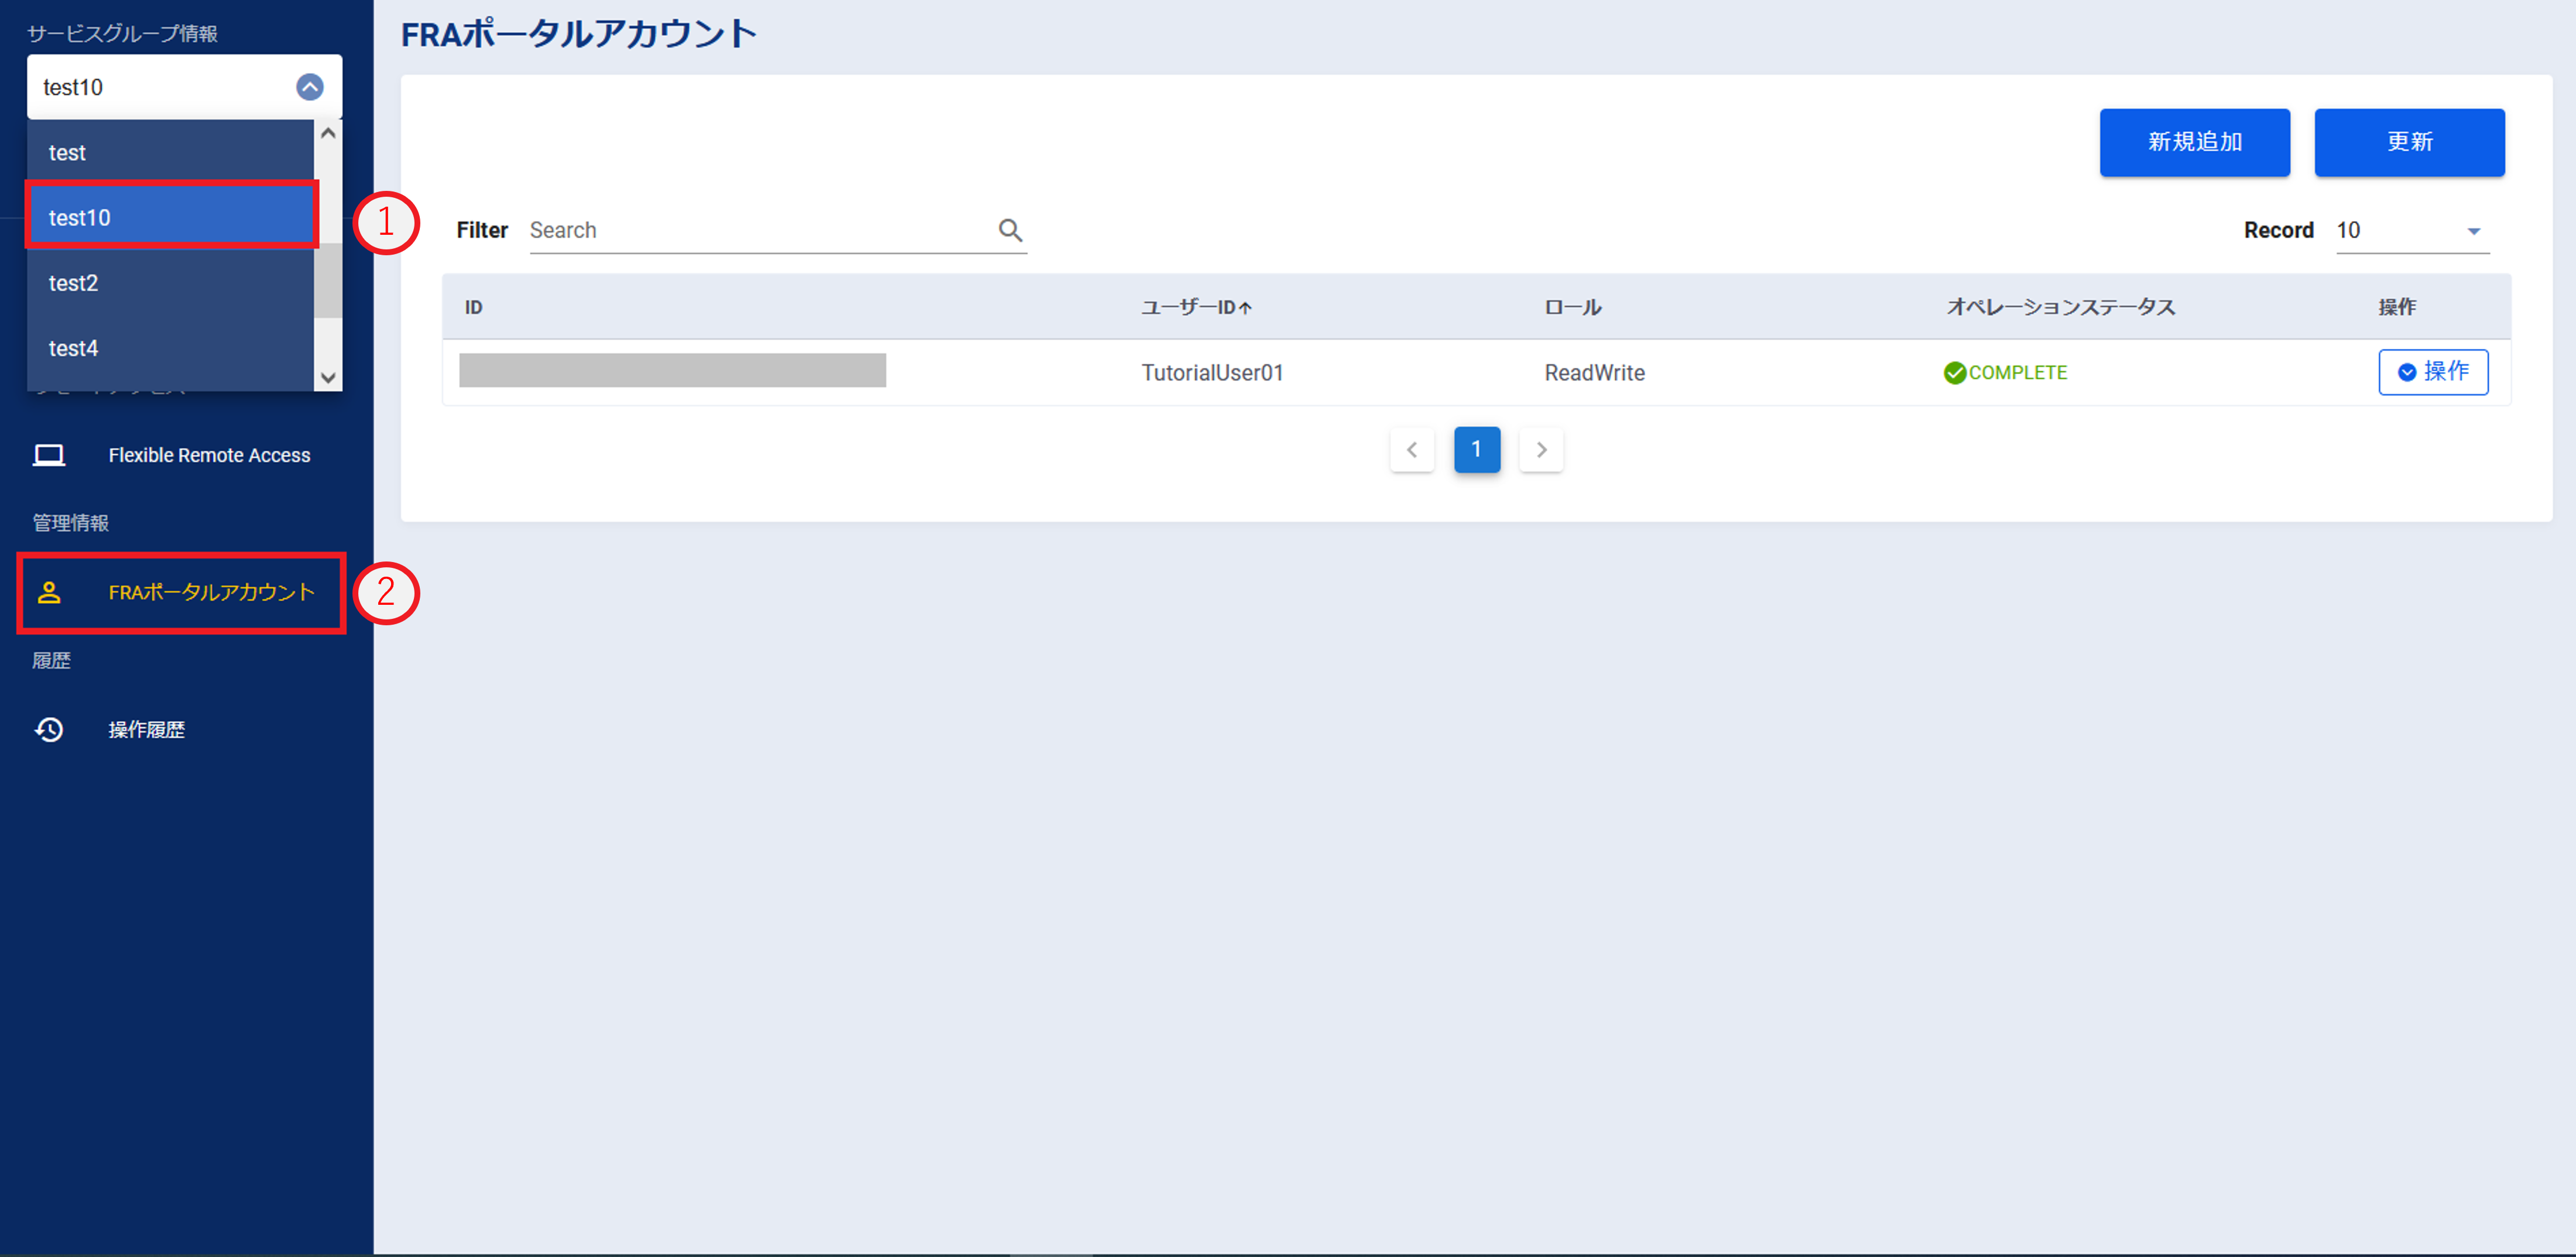Click the search magnifier icon in Filter
2576x1257 pixels.
pos(1010,231)
